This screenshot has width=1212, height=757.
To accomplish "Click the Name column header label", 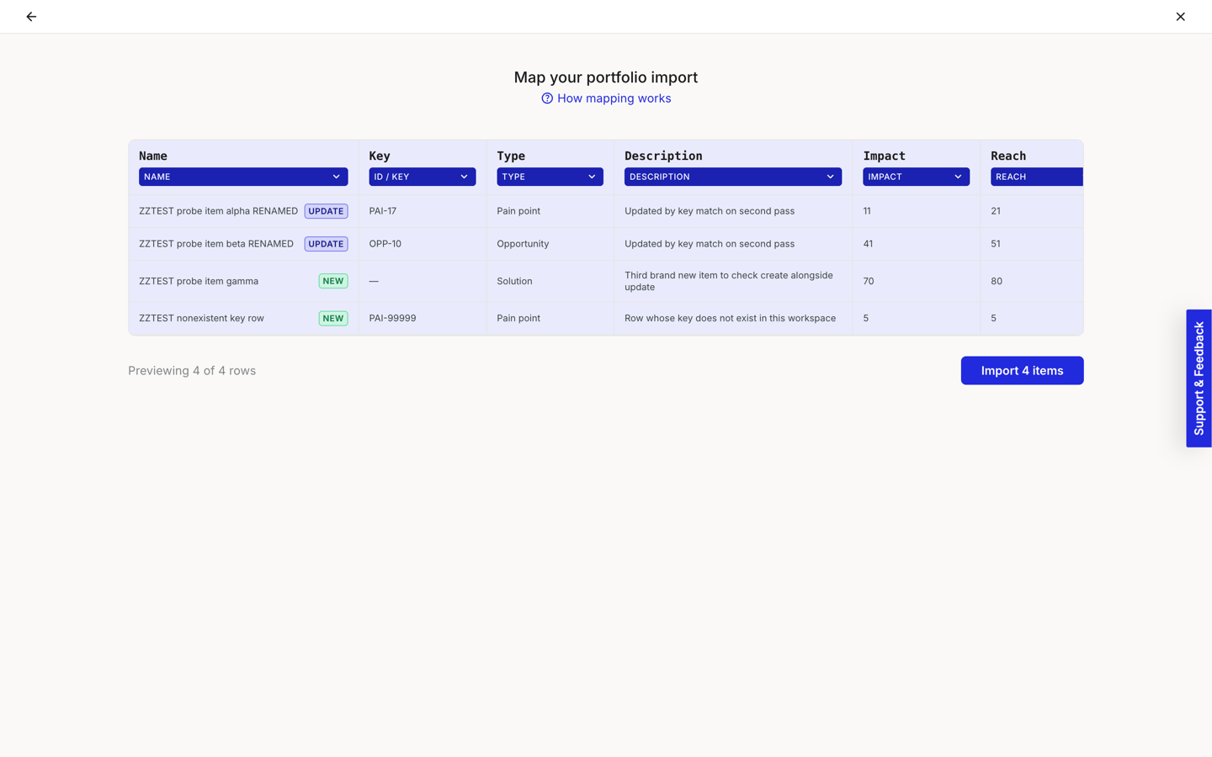I will pyautogui.click(x=153, y=156).
